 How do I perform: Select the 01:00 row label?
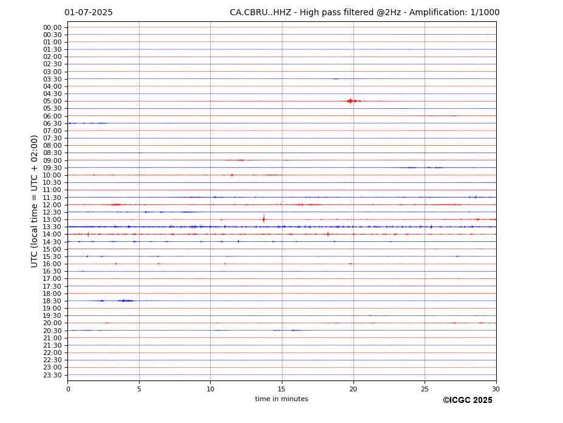tap(52, 42)
